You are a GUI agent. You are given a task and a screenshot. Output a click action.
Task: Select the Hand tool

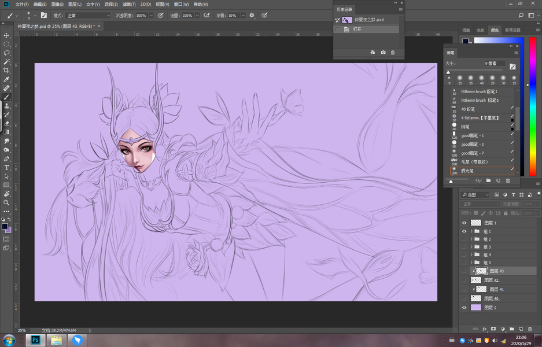point(6,194)
